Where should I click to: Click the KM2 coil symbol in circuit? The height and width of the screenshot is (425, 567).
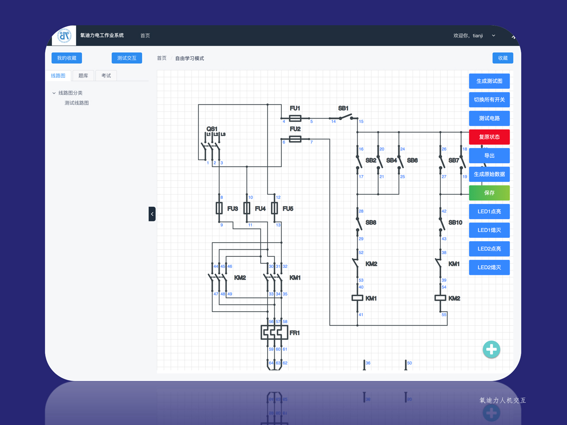pyautogui.click(x=440, y=298)
